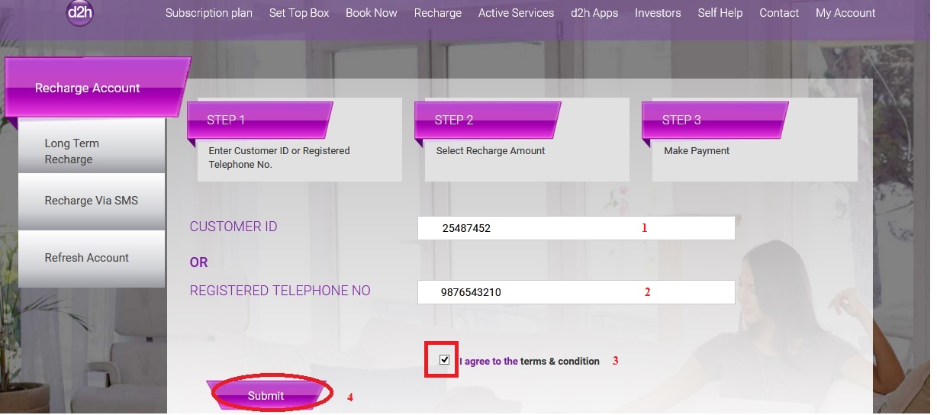Choose Long Term Recharge in sidebar
Image resolution: width=937 pixels, height=415 pixels.
click(x=72, y=151)
